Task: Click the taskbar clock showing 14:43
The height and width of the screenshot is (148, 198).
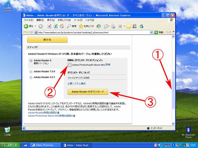Action: tap(193, 145)
